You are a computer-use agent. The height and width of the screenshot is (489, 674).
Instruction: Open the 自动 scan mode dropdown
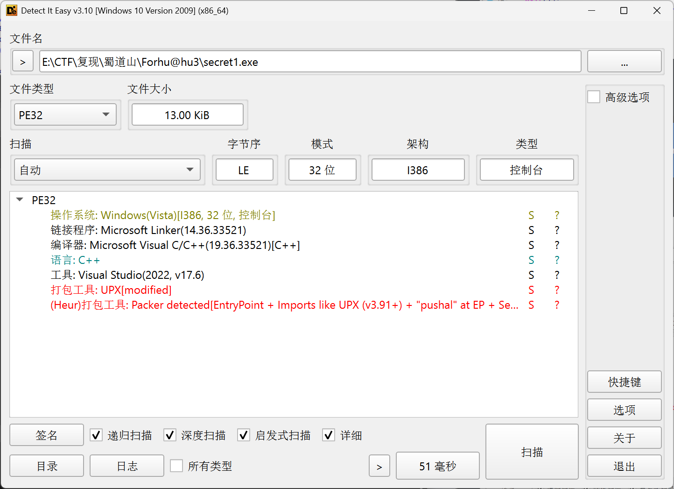tap(107, 170)
